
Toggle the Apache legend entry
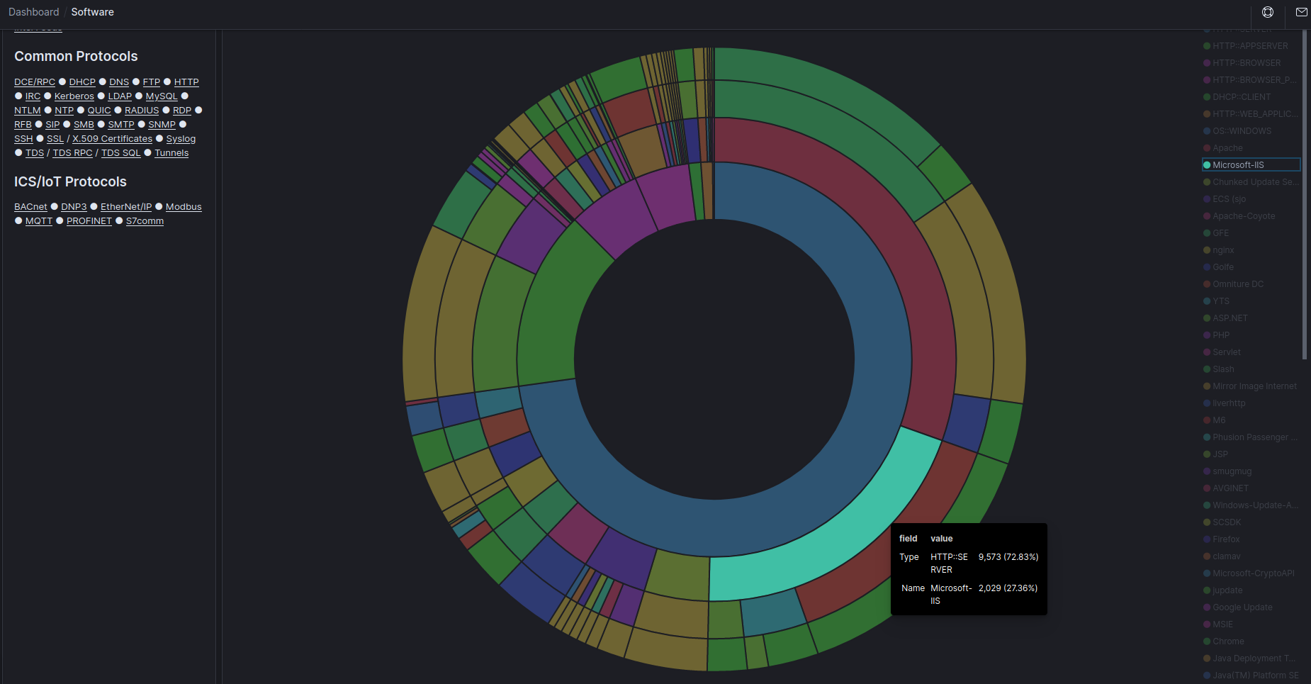coord(1227,147)
